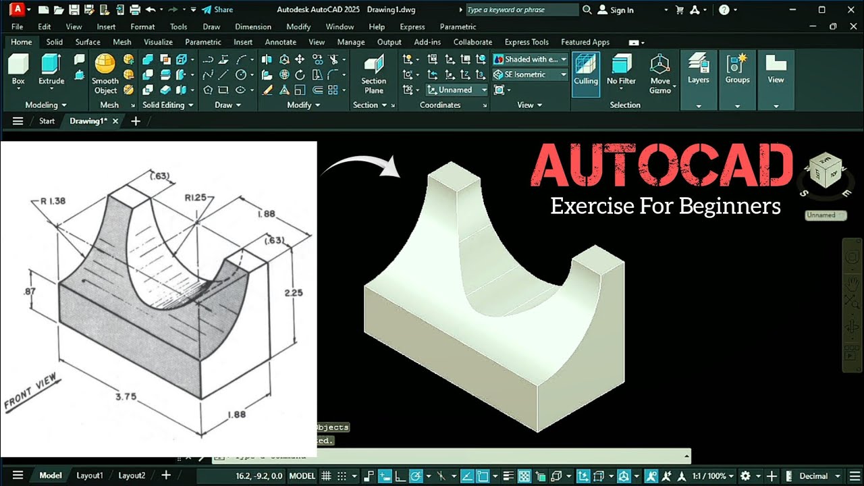Select the Extrude tool
The image size is (864, 486).
click(x=51, y=70)
